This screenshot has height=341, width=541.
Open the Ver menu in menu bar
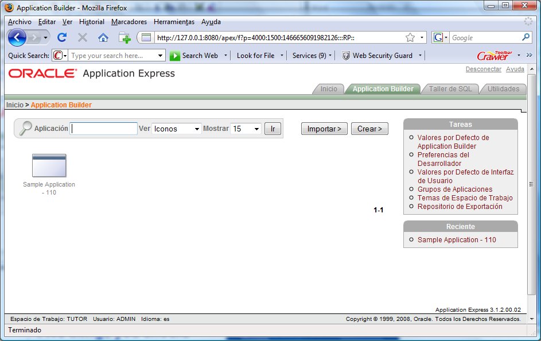click(x=67, y=22)
